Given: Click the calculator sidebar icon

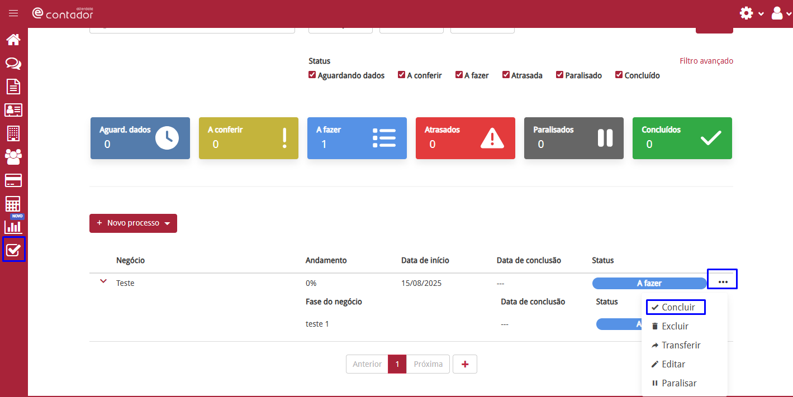Looking at the screenshot, I should pyautogui.click(x=13, y=204).
